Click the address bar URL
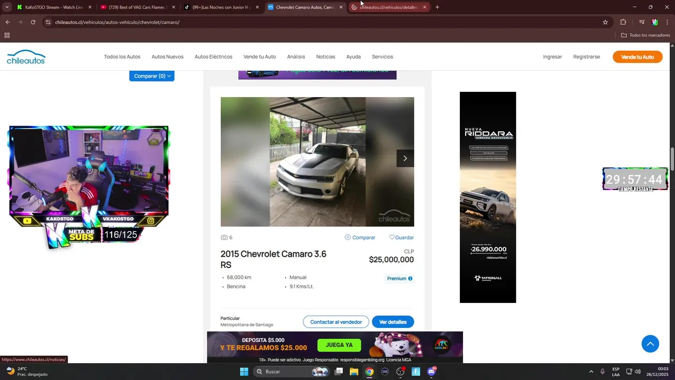 pyautogui.click(x=117, y=22)
